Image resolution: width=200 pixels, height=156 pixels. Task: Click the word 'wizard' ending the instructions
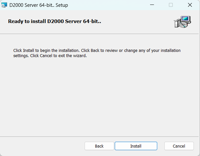tap(80, 55)
